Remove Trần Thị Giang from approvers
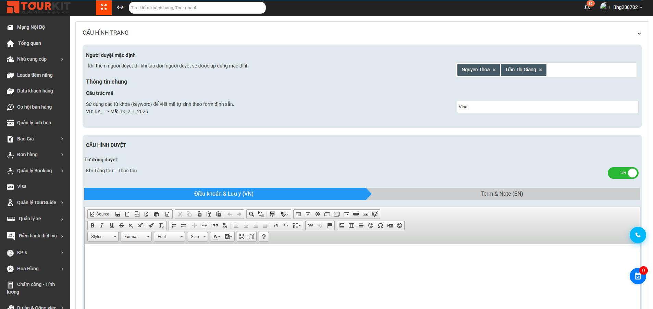Viewport: 653px width, 309px height. coord(540,70)
